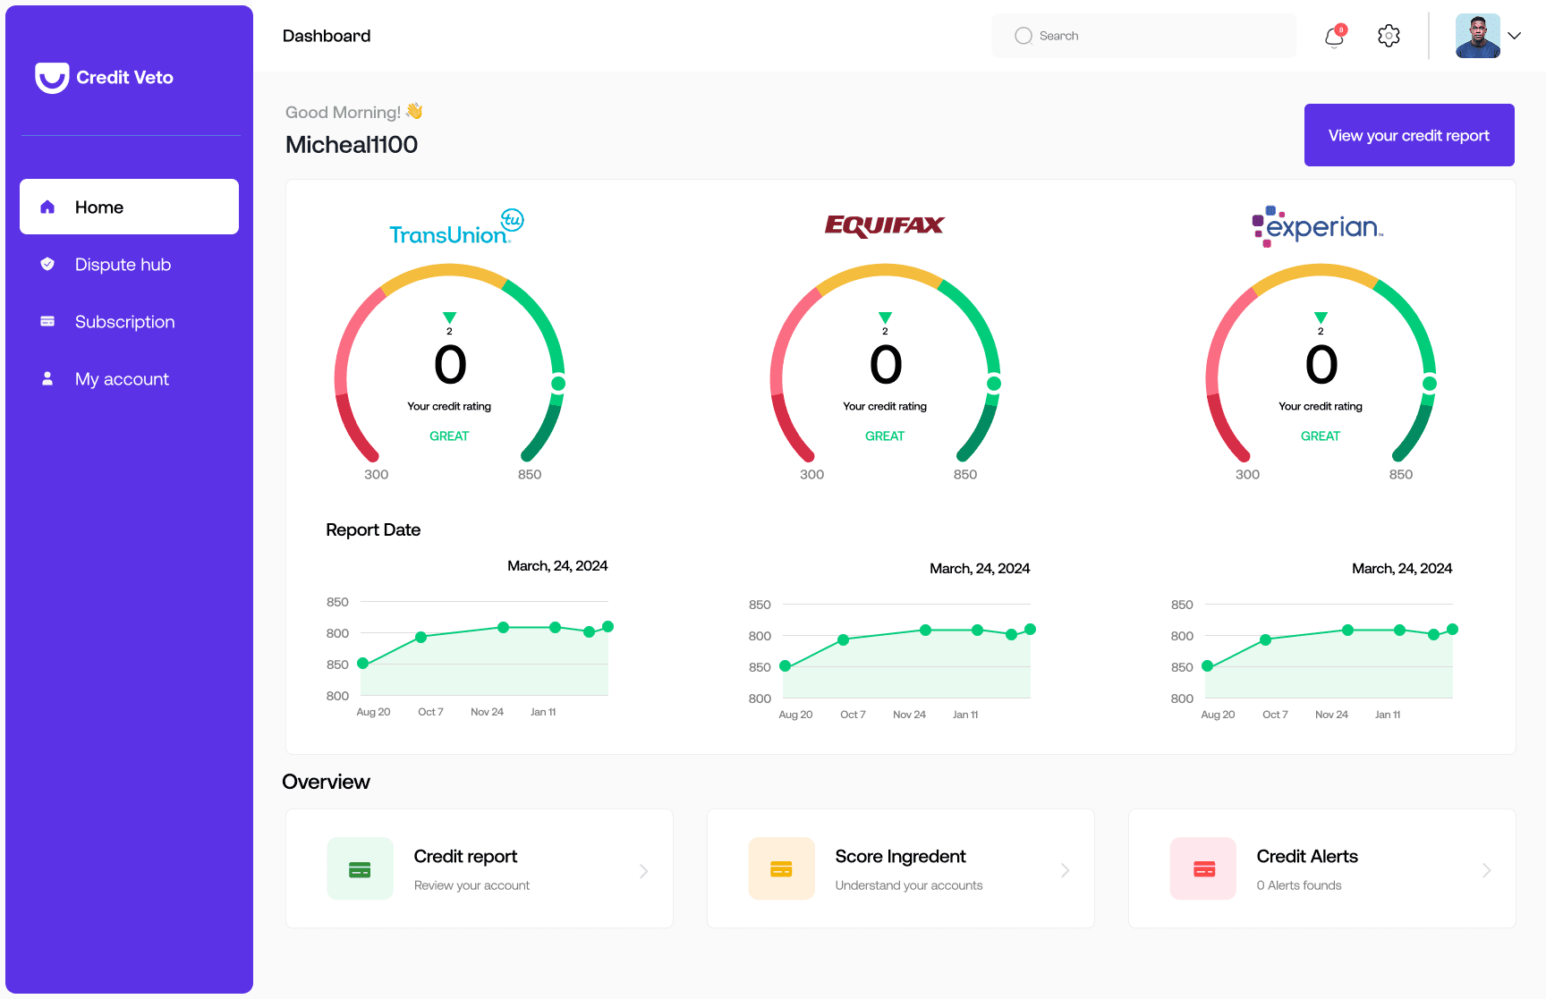The width and height of the screenshot is (1546, 999).
Task: Click the Equifax logo
Action: (x=884, y=225)
